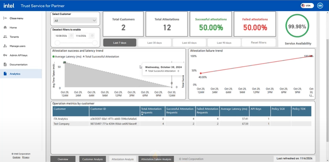The width and height of the screenshot is (329, 162).
Task: Open end date calendar picker icon
Action: pos(92,36)
